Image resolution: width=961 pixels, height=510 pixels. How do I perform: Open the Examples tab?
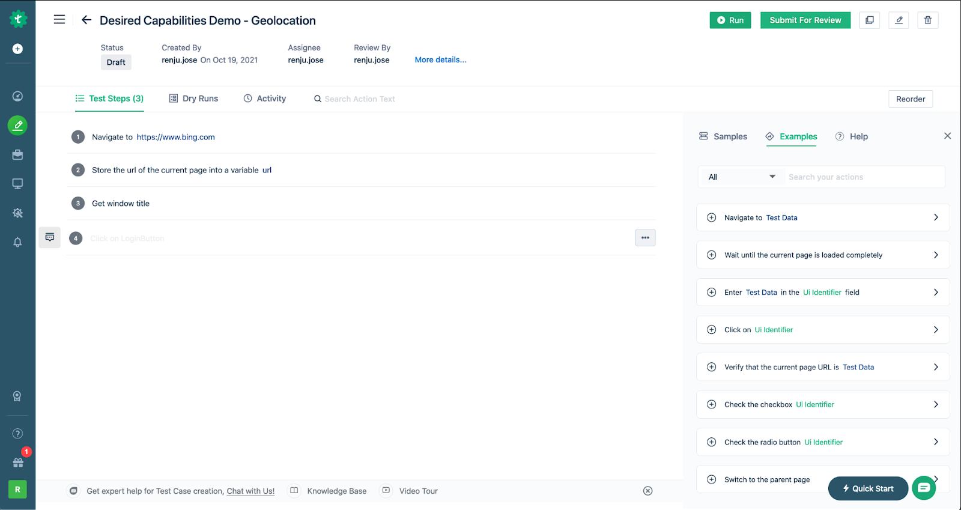[791, 136]
